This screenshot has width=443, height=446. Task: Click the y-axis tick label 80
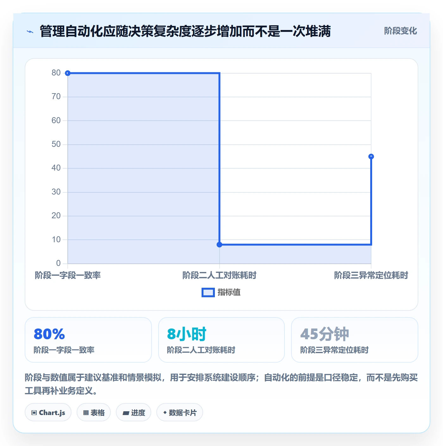click(56, 73)
